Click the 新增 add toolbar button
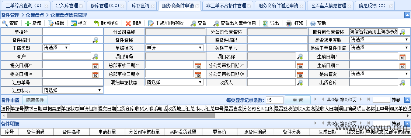The height and width of the screenshot is (138, 411). pyautogui.click(x=33, y=23)
